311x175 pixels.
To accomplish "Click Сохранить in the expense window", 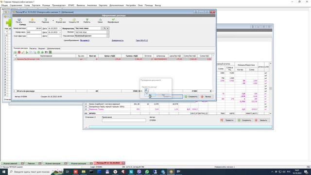I will point(191,97).
